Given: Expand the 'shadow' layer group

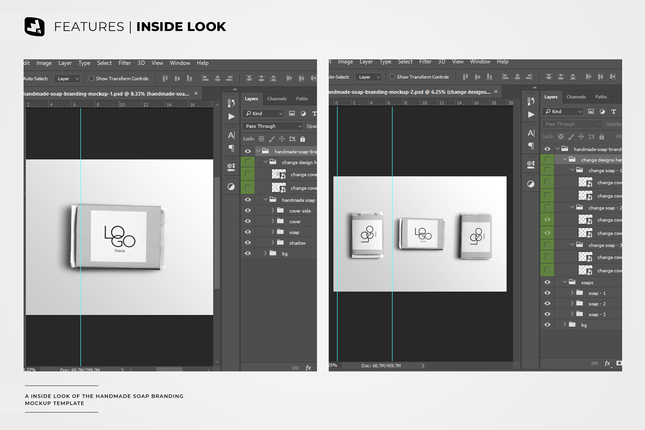Looking at the screenshot, I should (x=273, y=243).
